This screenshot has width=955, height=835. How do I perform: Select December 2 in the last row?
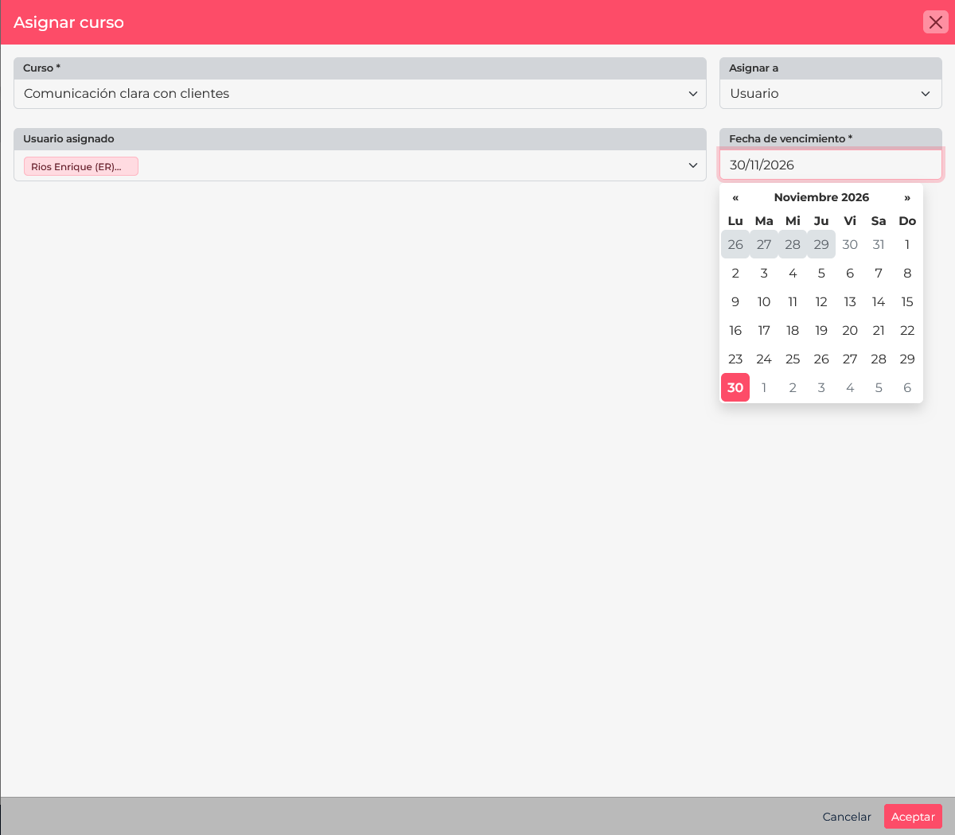click(793, 388)
